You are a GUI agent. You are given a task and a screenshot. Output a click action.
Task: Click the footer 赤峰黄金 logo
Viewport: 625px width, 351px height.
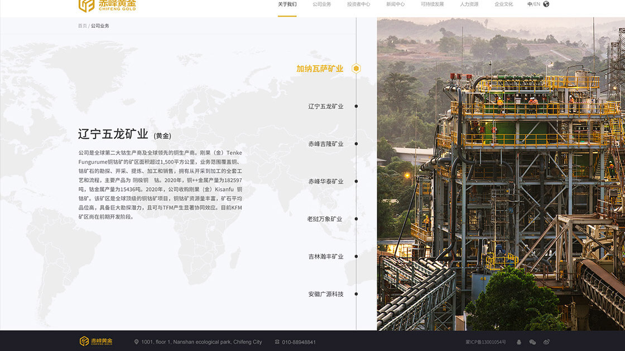tap(96, 341)
